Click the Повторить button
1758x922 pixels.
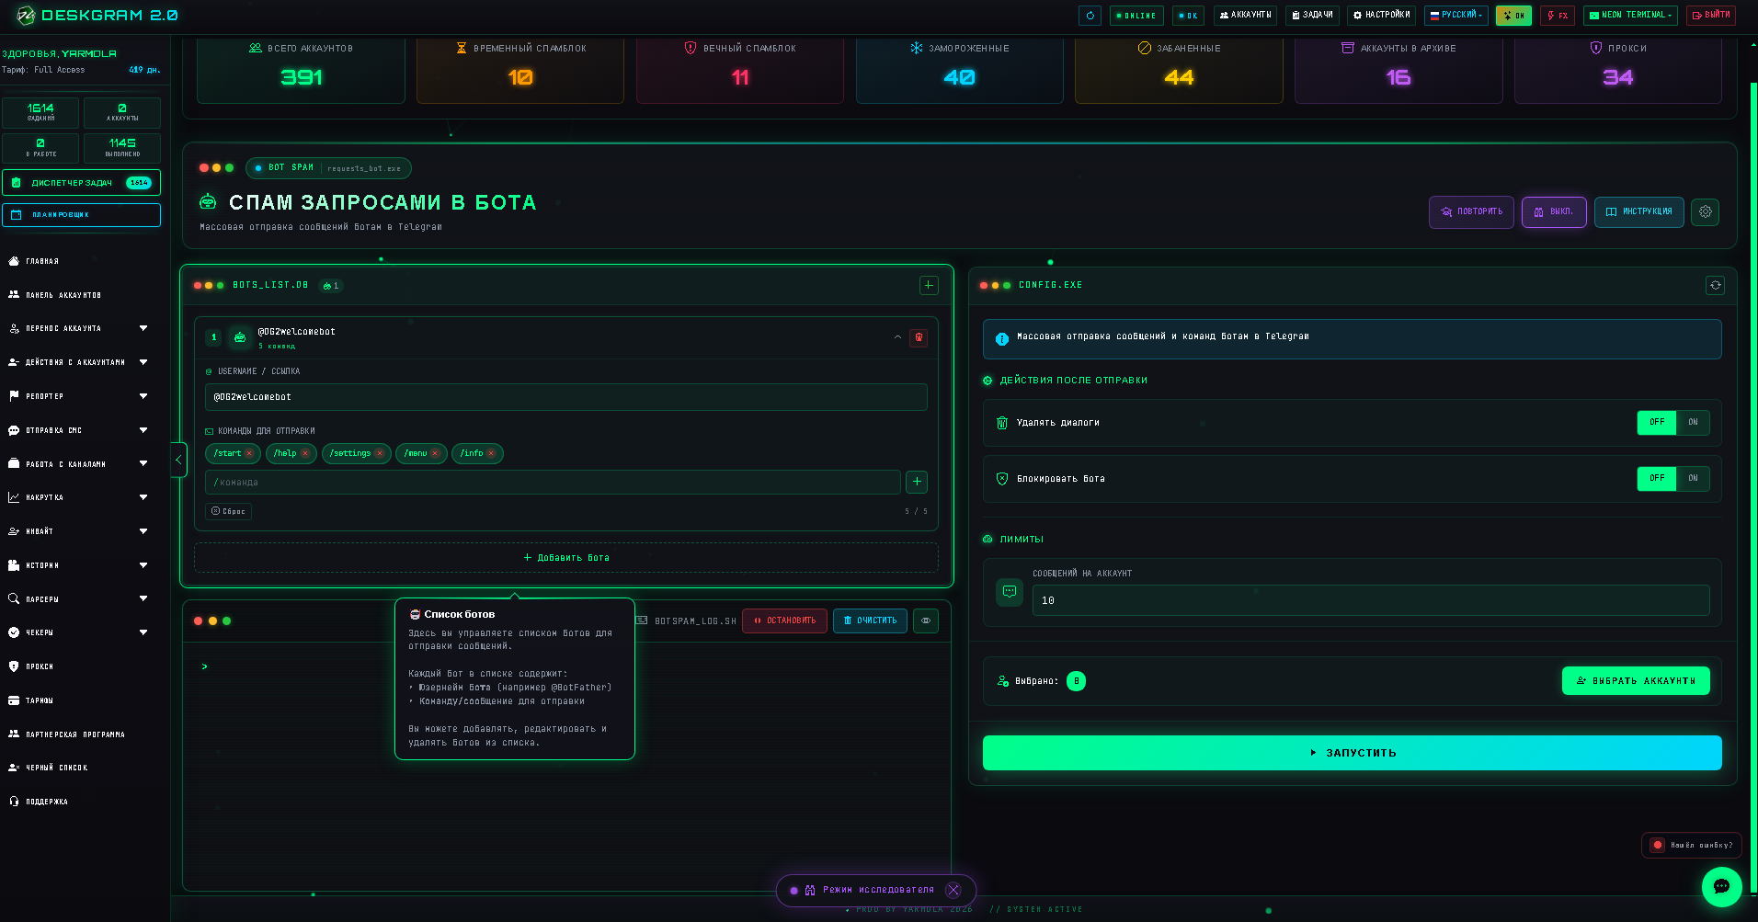tap(1471, 211)
